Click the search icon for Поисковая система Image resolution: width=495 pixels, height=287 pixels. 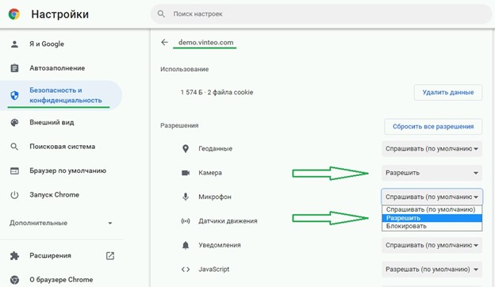pos(14,147)
